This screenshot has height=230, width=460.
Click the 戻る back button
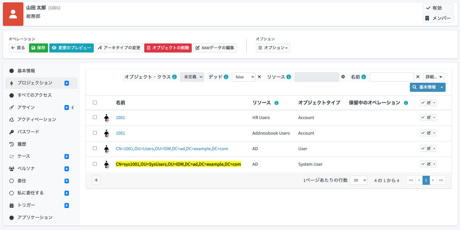coord(18,48)
